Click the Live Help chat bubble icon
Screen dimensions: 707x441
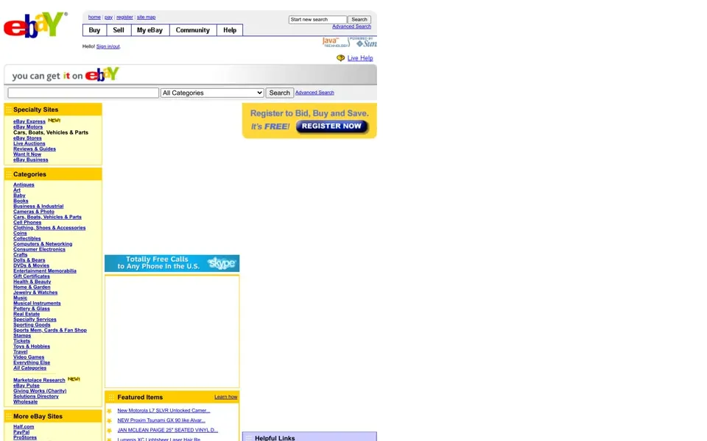340,58
